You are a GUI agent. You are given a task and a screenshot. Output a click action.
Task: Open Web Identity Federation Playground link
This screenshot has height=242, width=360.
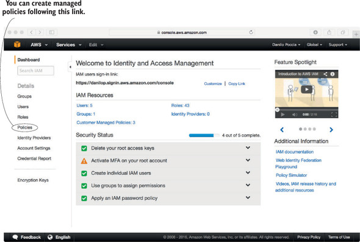click(x=298, y=163)
